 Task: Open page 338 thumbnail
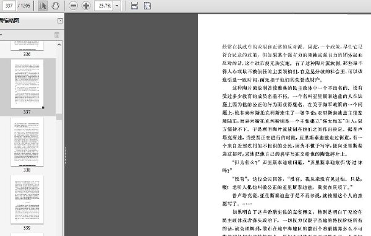point(27,141)
